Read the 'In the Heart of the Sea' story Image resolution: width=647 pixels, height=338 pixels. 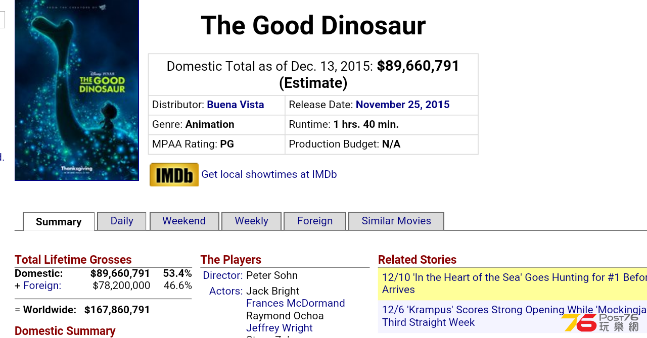pyautogui.click(x=514, y=283)
